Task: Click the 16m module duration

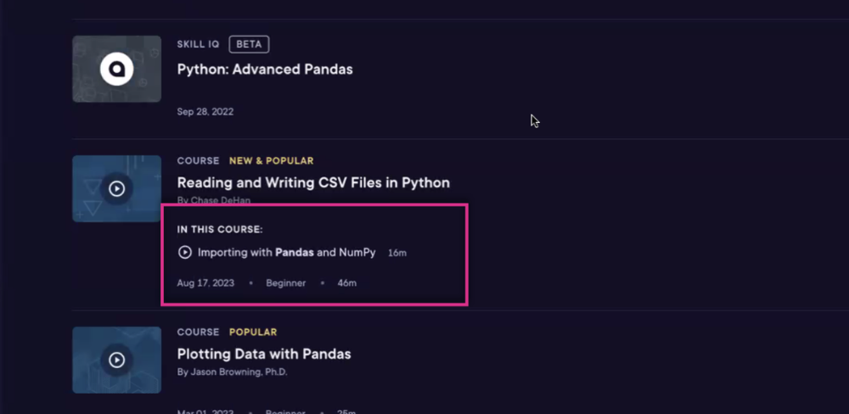Action: (397, 253)
